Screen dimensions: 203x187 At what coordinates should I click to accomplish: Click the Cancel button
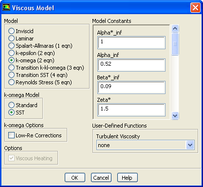101,178
